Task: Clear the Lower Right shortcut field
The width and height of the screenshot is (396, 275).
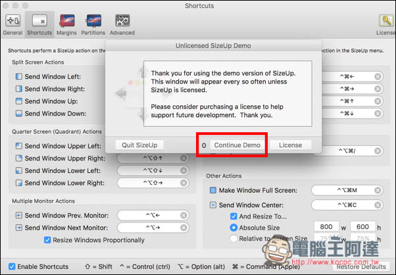Action: point(184,183)
